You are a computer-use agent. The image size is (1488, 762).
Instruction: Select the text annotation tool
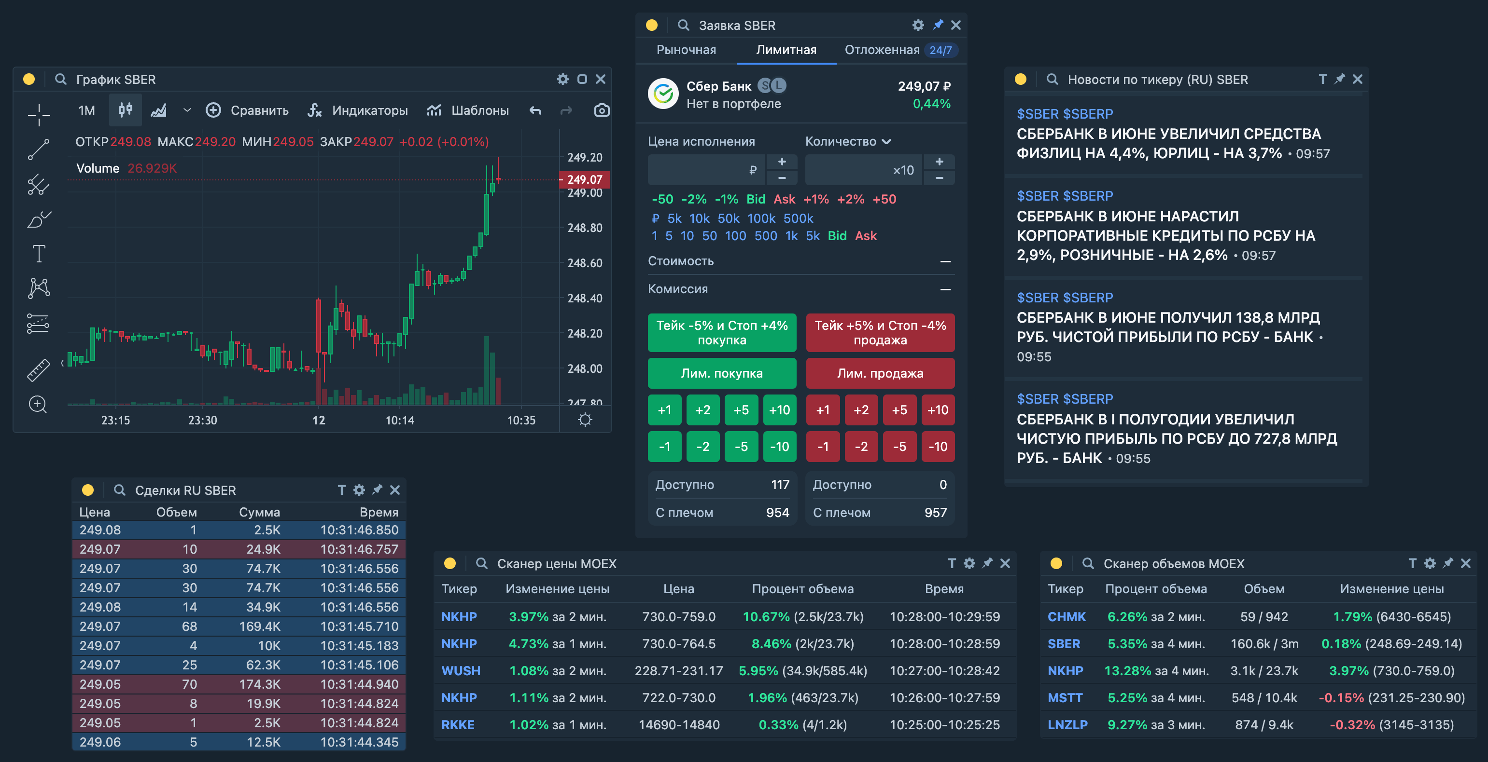click(x=39, y=254)
